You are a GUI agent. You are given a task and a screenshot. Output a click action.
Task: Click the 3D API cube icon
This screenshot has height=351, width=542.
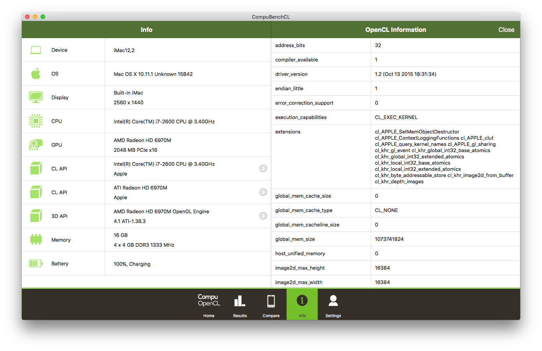[36, 216]
